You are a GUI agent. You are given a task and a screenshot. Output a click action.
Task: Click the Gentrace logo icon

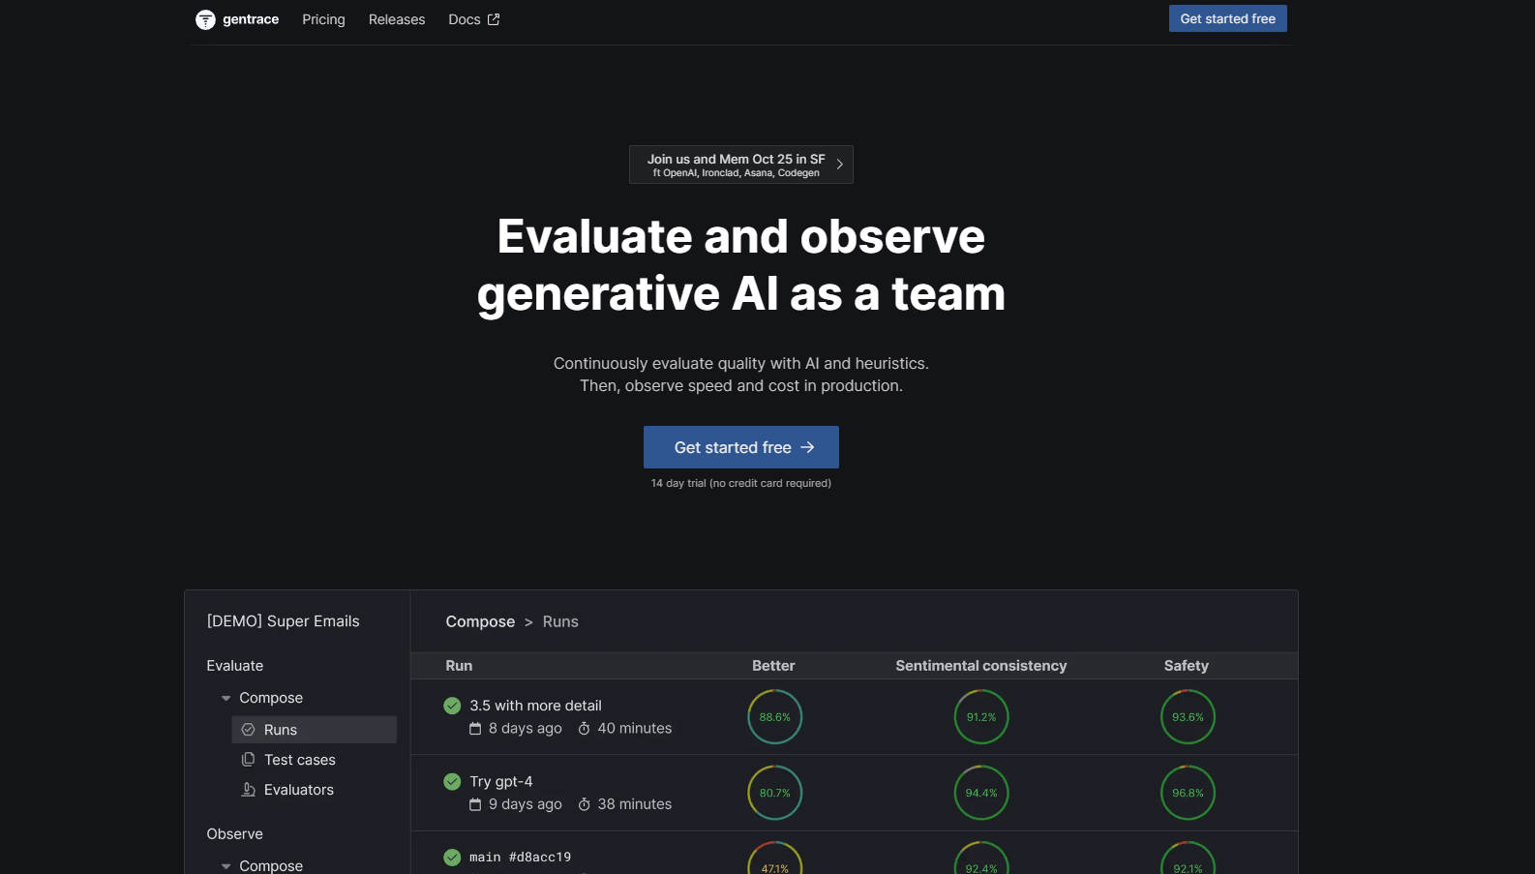[205, 19]
